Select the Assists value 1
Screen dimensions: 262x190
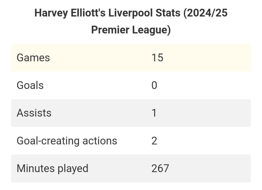[x=154, y=113]
